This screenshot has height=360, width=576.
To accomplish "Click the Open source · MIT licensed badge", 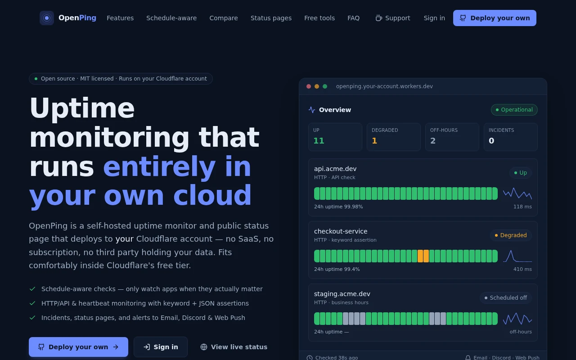I will (121, 79).
